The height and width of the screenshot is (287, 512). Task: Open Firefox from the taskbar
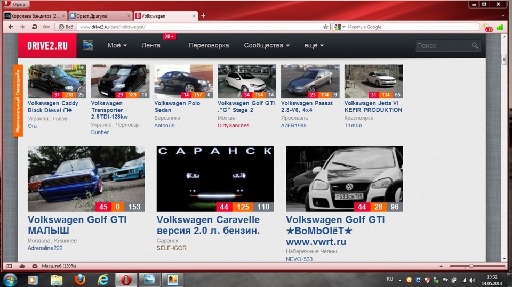tap(79, 280)
